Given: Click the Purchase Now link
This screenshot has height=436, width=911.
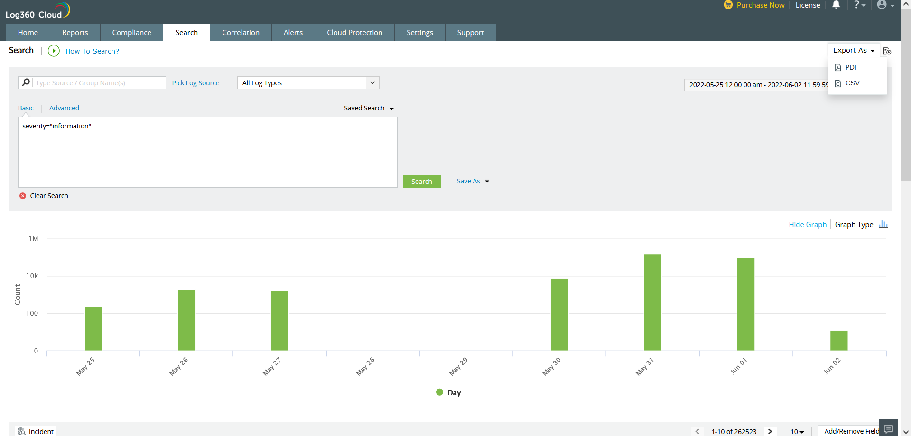Looking at the screenshot, I should click(x=761, y=5).
